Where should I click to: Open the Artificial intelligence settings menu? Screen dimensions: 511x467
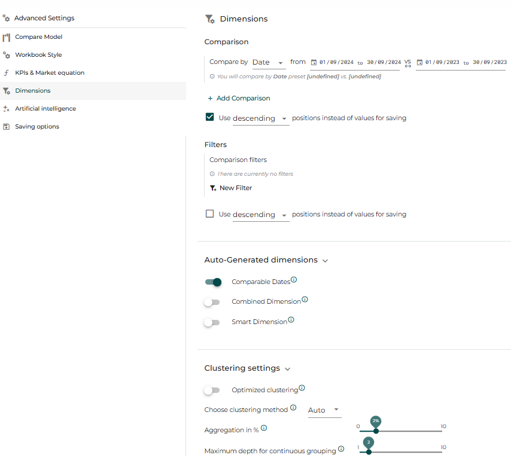point(45,108)
